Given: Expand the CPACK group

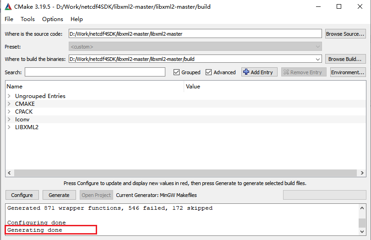Looking at the screenshot, I should (9, 111).
